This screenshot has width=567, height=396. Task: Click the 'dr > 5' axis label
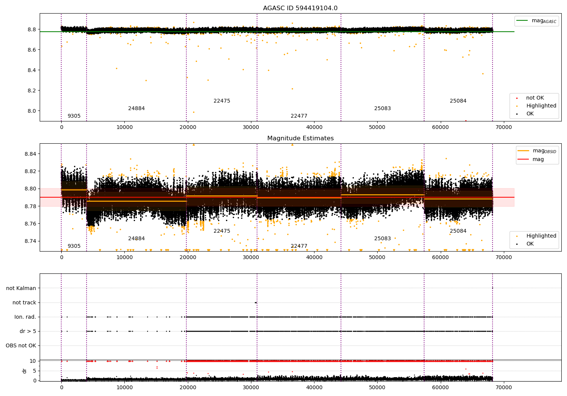[x=28, y=332]
